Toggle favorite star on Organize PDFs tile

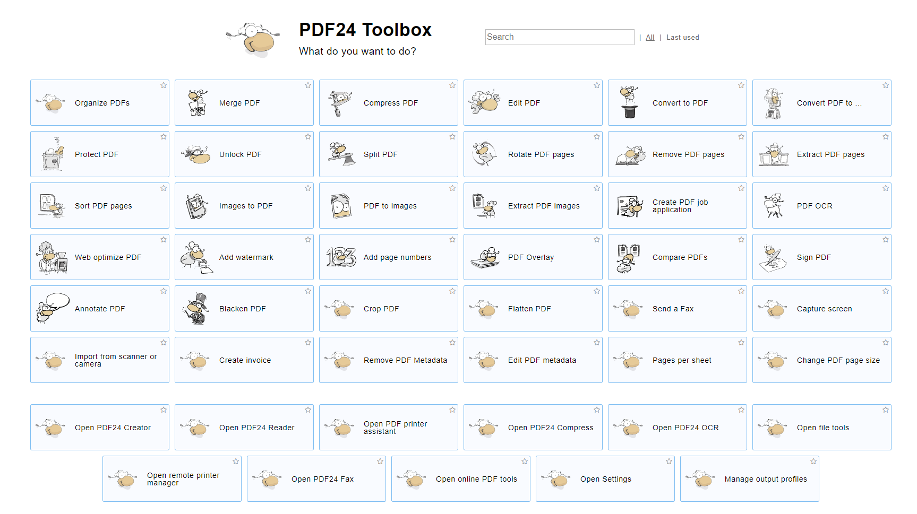click(164, 85)
